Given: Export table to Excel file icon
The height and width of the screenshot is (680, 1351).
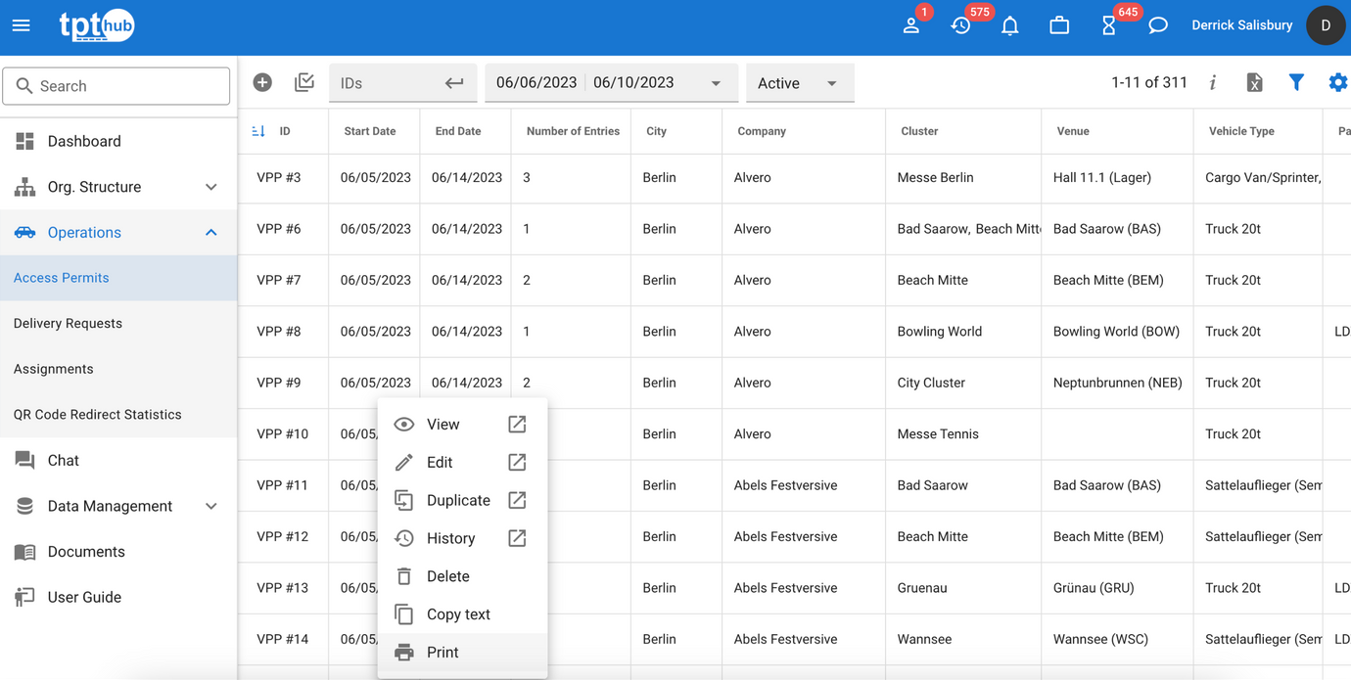Looking at the screenshot, I should (1254, 83).
